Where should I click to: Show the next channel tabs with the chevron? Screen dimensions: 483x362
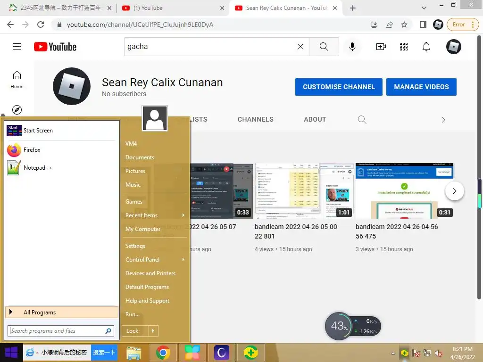point(443,120)
